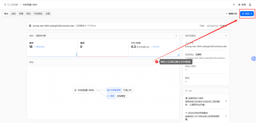Go to the 设置 tab
Screen dimensions: 256x123
click(x=48, y=14)
